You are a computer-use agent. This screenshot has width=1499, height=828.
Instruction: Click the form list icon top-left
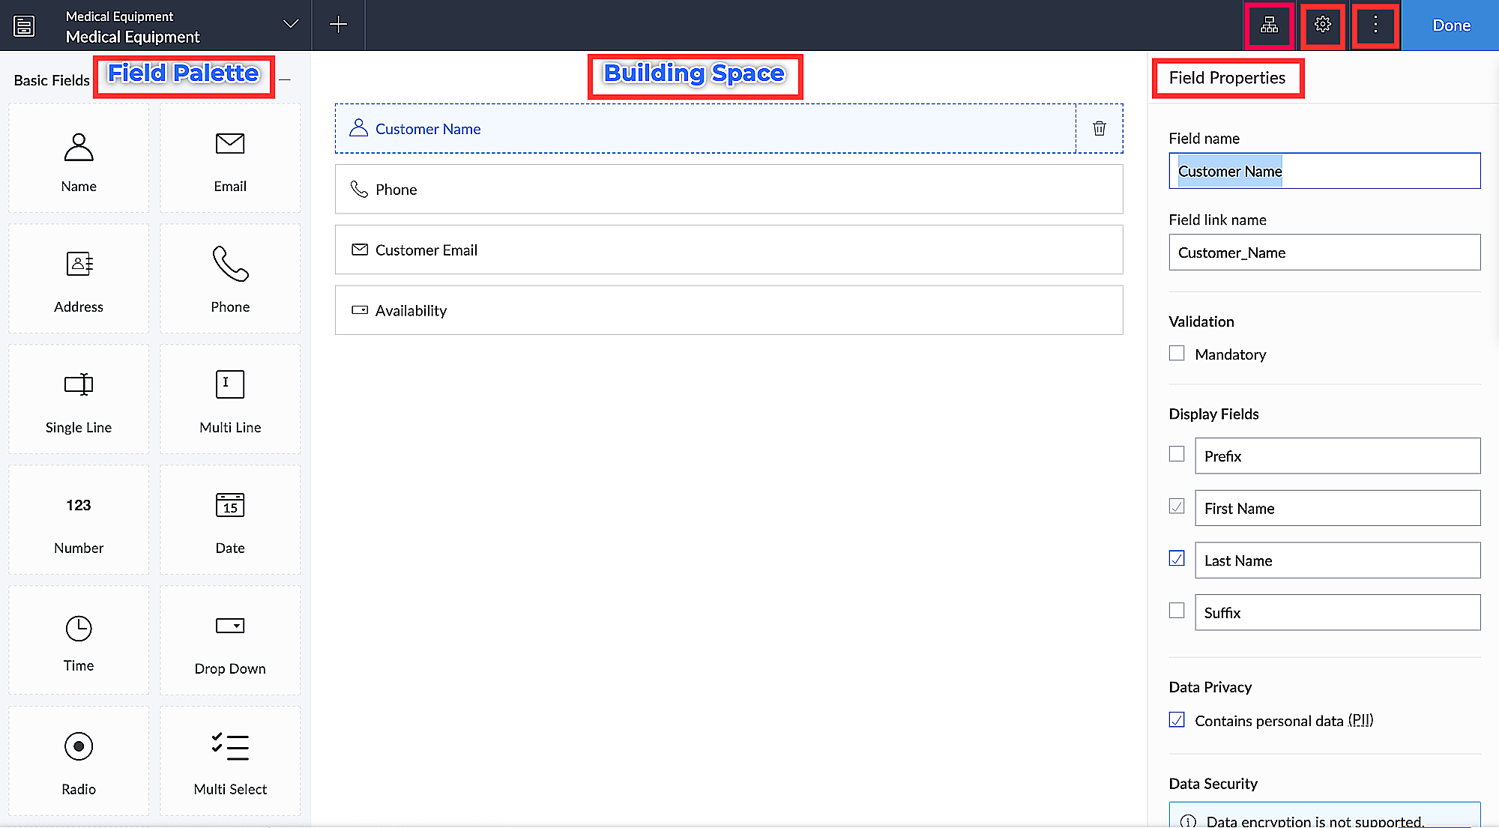(x=24, y=25)
